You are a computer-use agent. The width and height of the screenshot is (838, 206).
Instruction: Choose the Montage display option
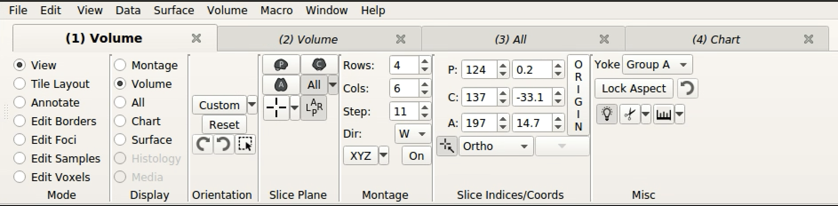(x=120, y=65)
